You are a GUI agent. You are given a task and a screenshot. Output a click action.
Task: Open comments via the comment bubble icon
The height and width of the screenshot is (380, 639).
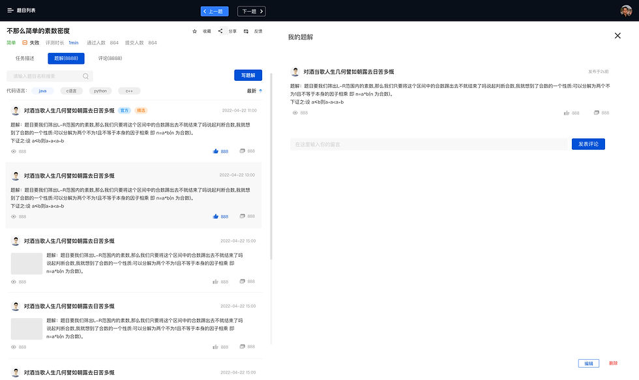[x=242, y=151]
